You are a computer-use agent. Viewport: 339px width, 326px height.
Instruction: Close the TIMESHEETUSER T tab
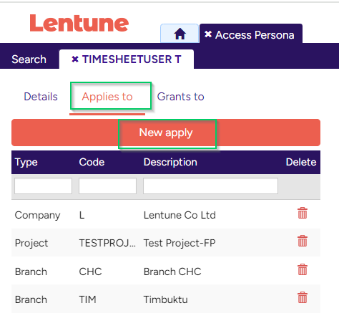click(x=75, y=59)
